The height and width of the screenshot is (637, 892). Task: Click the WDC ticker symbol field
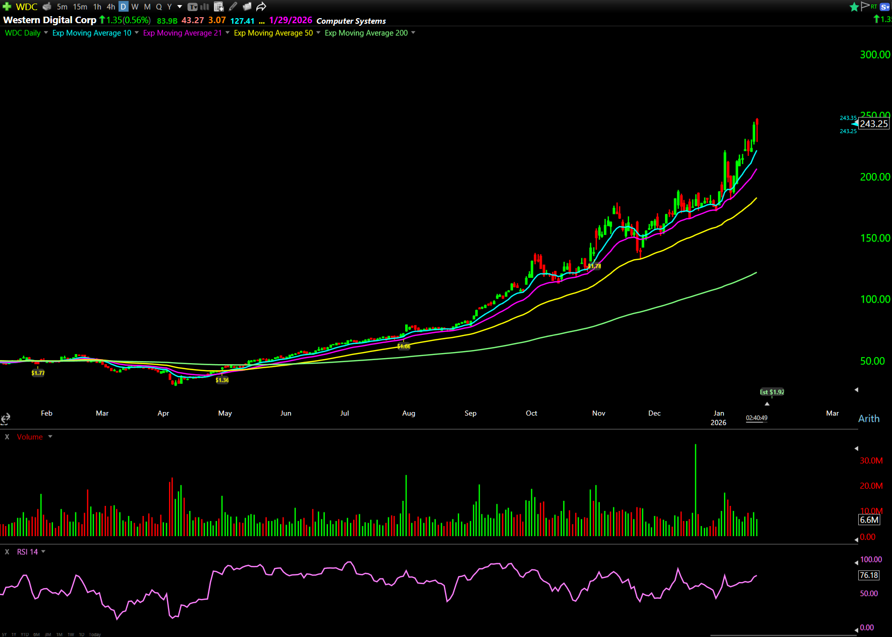[27, 7]
